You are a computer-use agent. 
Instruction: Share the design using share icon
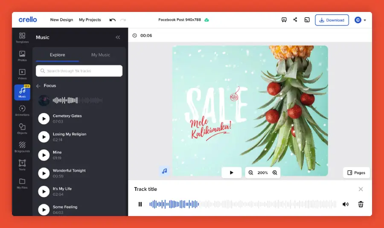[x=295, y=20]
